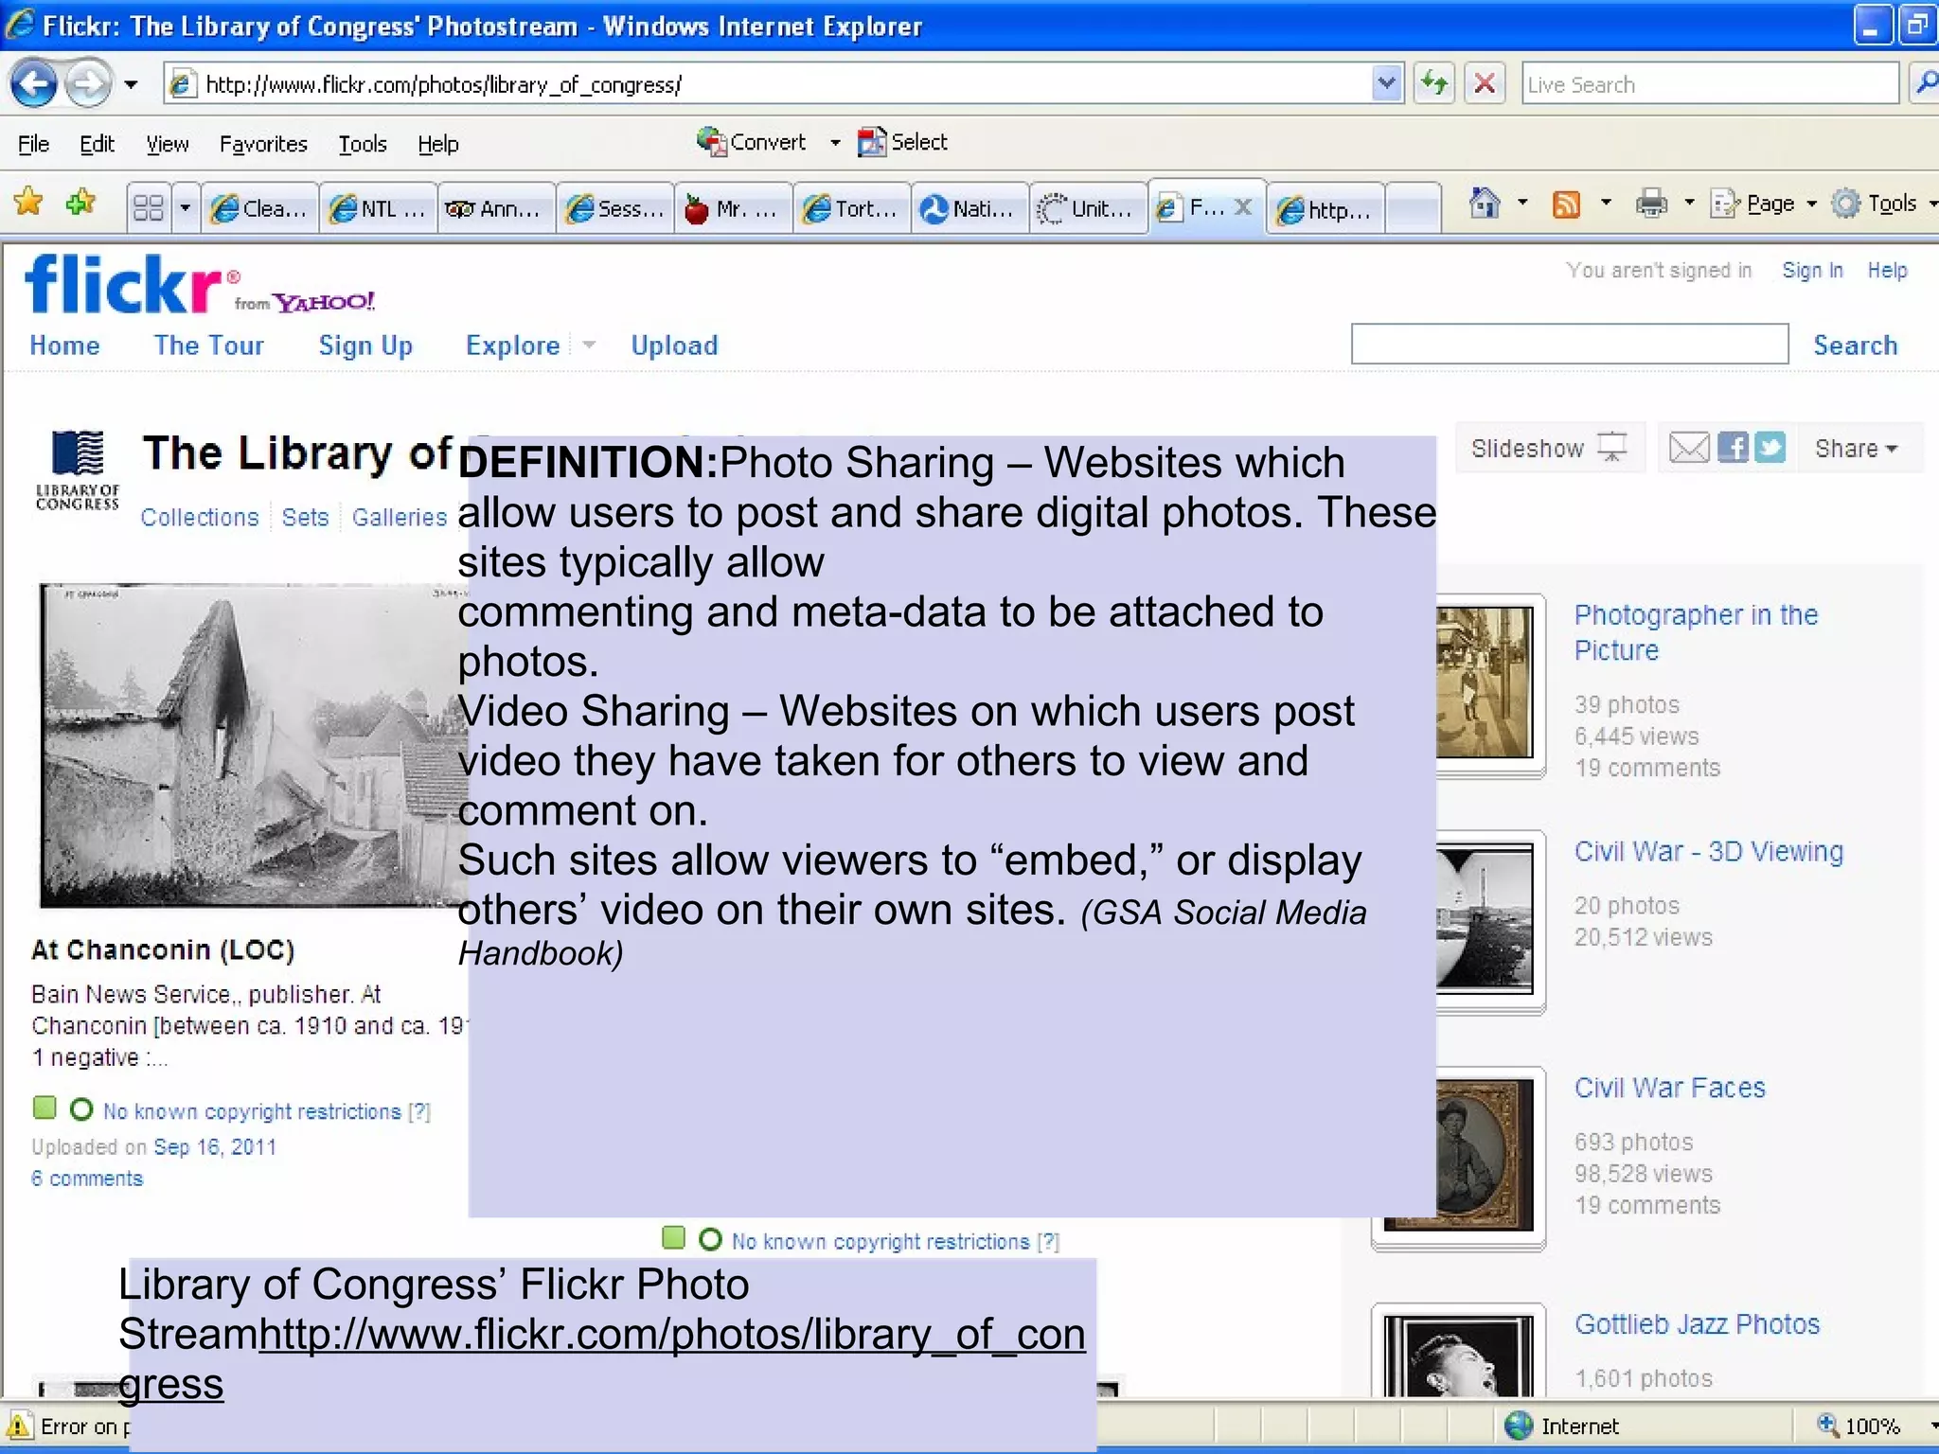
Task: Open The Tour link
Action: click(x=209, y=346)
